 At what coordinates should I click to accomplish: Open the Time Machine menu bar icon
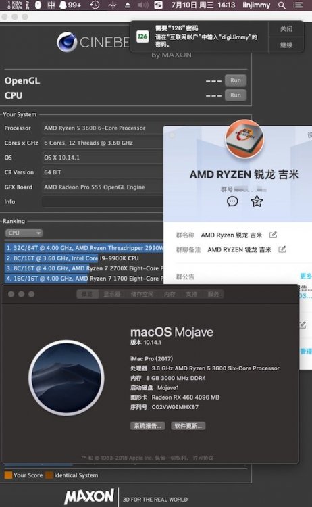point(95,5)
